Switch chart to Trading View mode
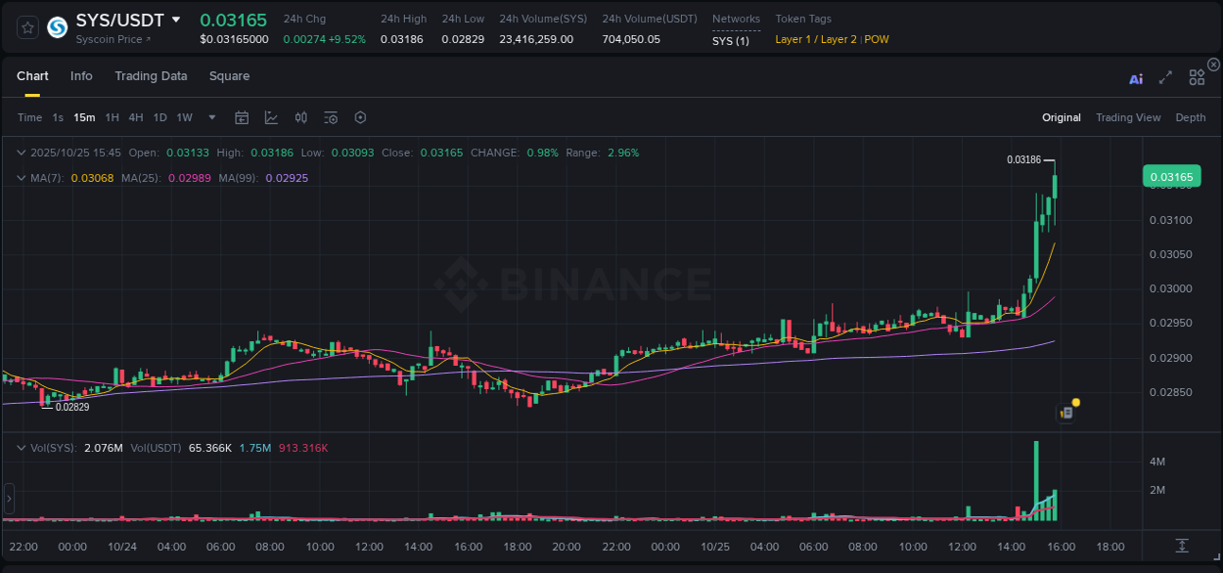The height and width of the screenshot is (573, 1223). (x=1128, y=117)
